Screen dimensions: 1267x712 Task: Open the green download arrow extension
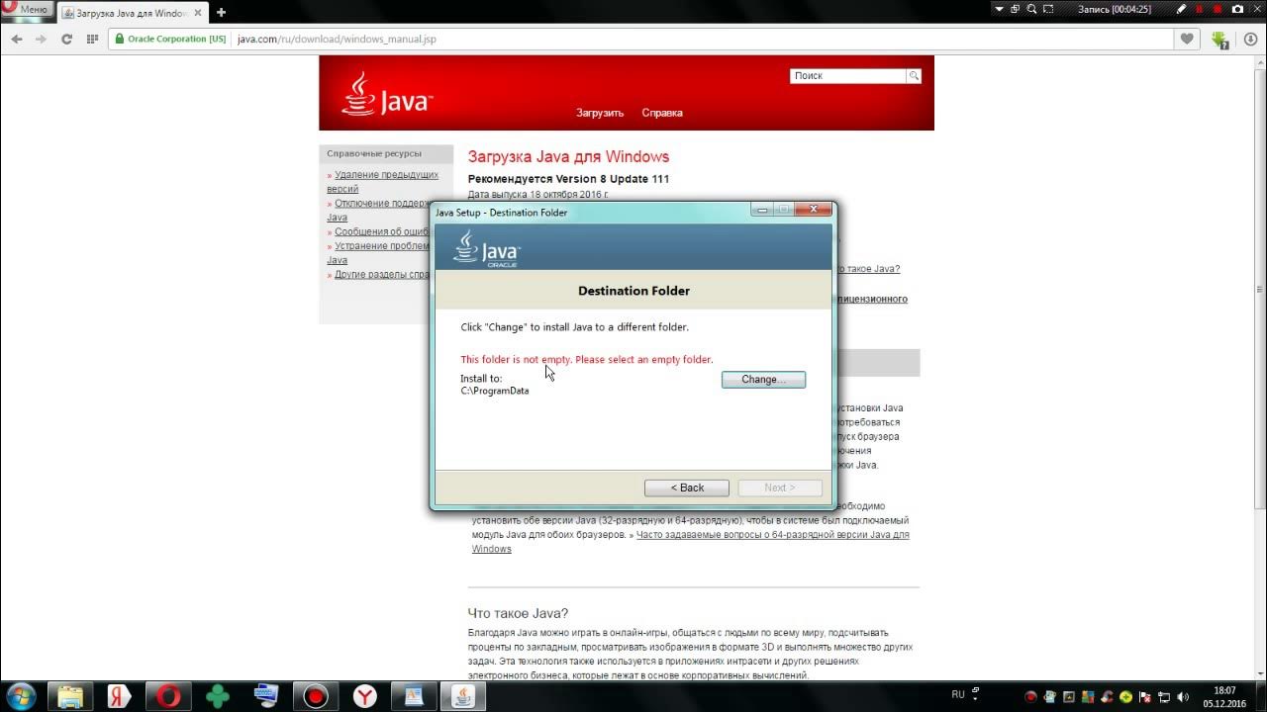(x=1219, y=41)
